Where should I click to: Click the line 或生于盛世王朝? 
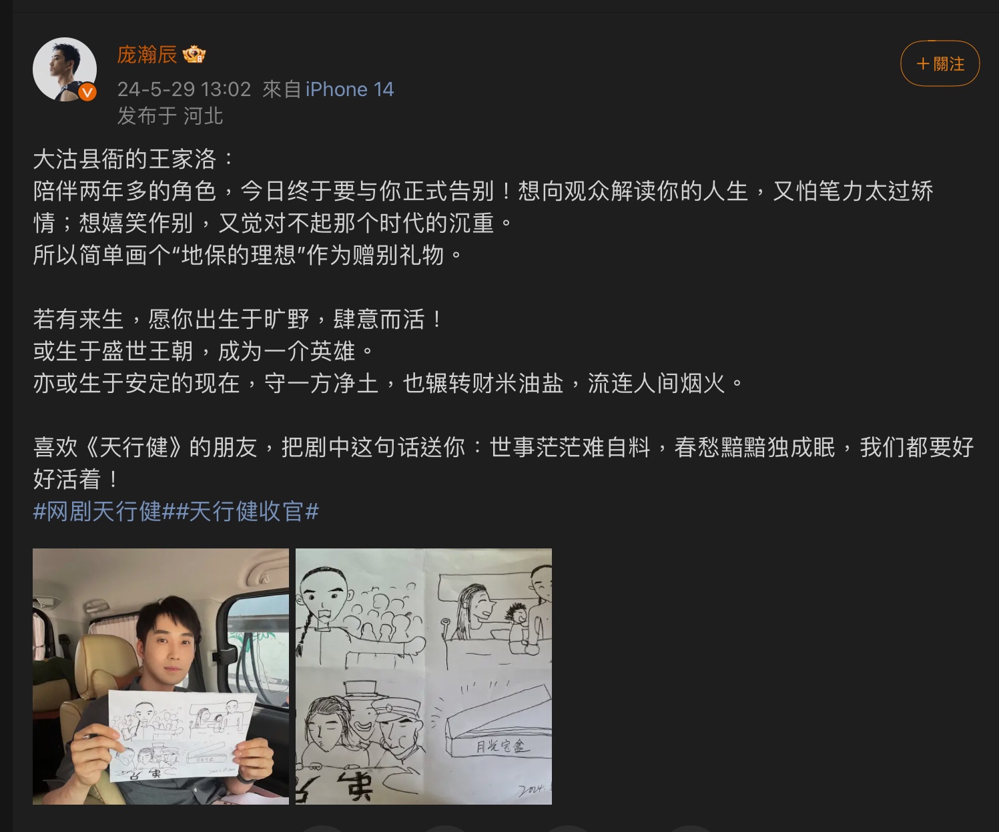point(204,352)
